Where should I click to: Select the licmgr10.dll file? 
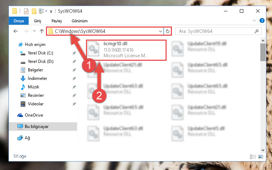(x=127, y=50)
